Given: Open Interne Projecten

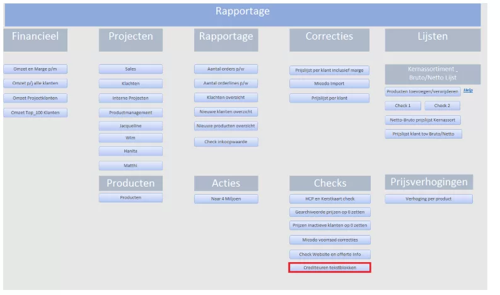Looking at the screenshot, I should pyautogui.click(x=131, y=98).
